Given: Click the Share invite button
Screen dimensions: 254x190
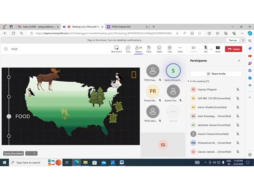Looking at the screenshot, I should (216, 74).
